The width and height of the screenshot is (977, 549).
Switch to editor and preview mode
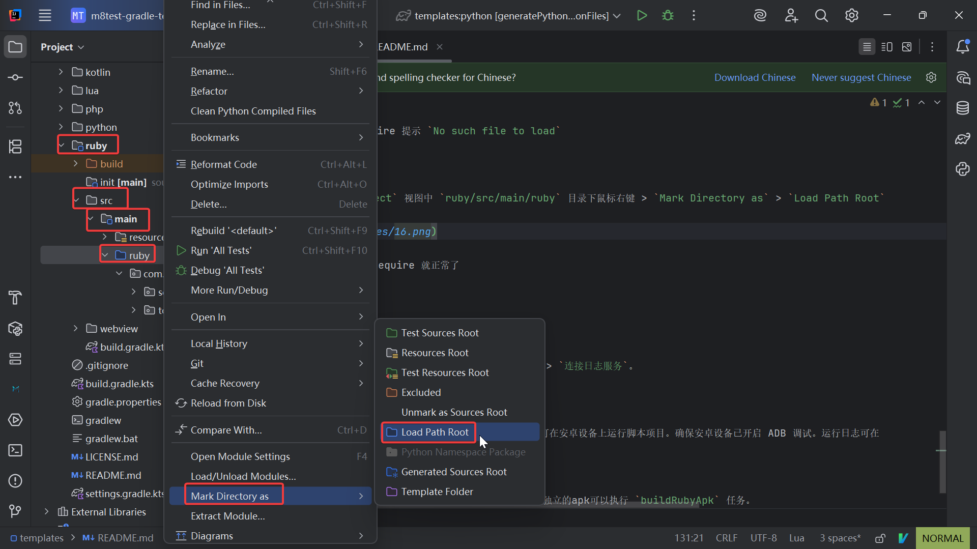point(886,47)
